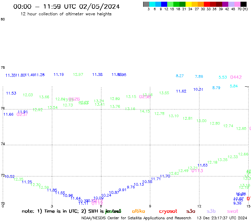
Task: Click the lavender swatch in the color scale
Action: (231, 4)
